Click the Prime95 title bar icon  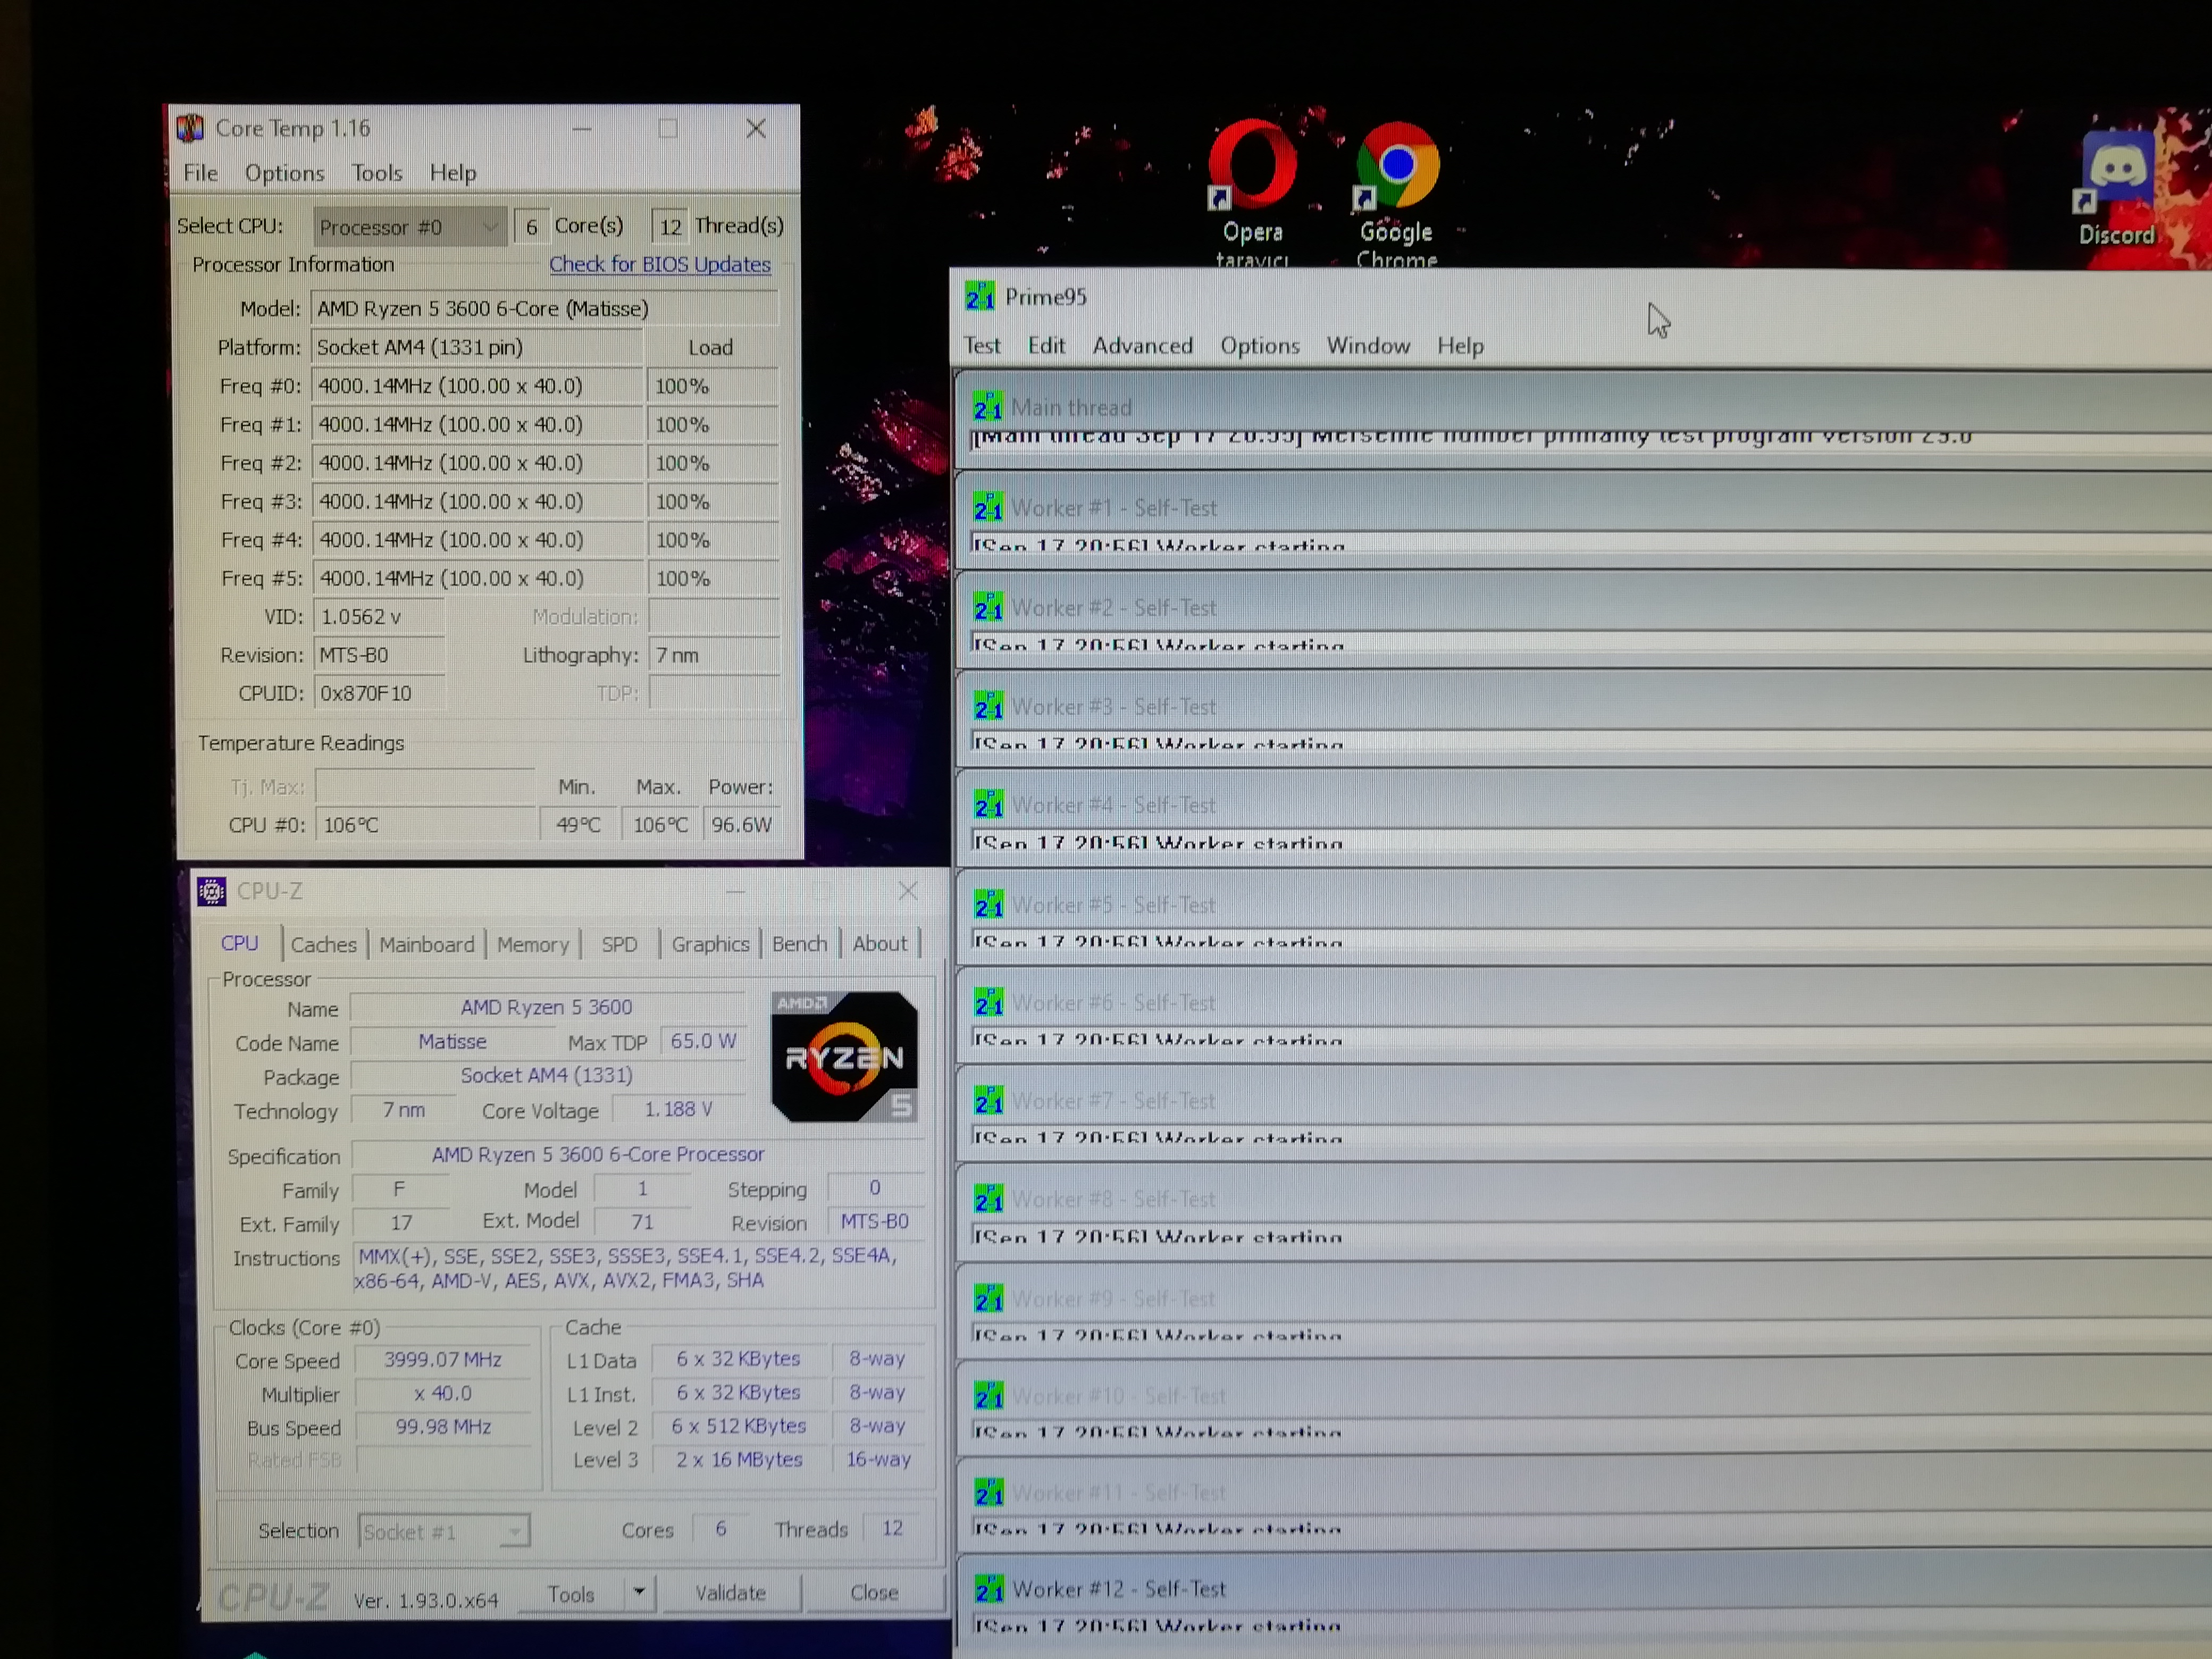(x=979, y=297)
